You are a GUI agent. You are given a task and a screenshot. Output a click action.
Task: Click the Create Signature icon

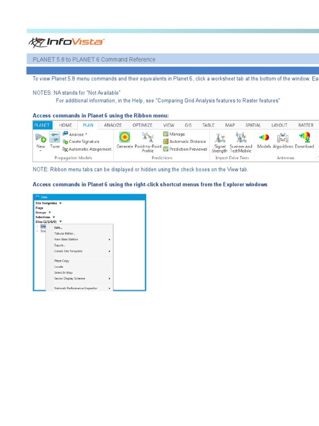coord(65,141)
